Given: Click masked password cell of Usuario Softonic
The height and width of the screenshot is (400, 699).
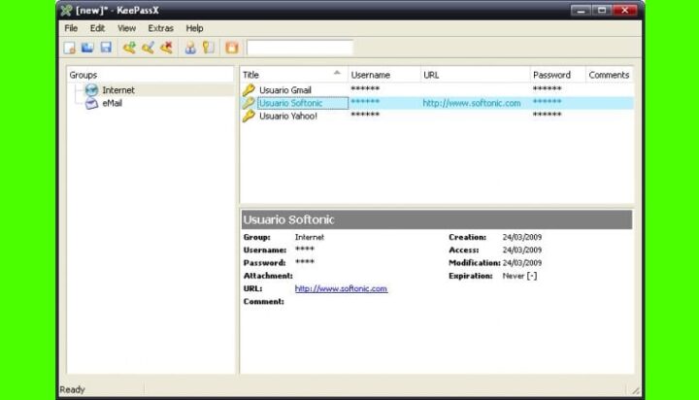Looking at the screenshot, I should (547, 102).
